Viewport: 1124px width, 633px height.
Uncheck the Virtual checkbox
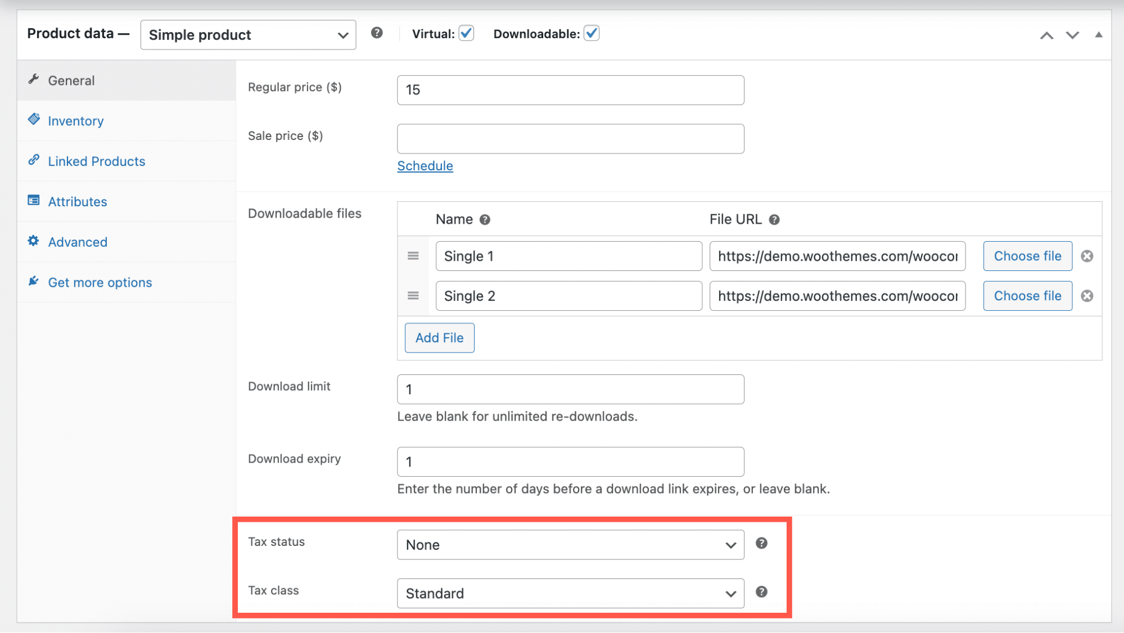(466, 33)
